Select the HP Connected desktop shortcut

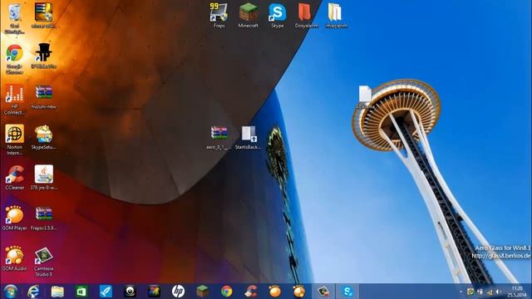[x=14, y=100]
